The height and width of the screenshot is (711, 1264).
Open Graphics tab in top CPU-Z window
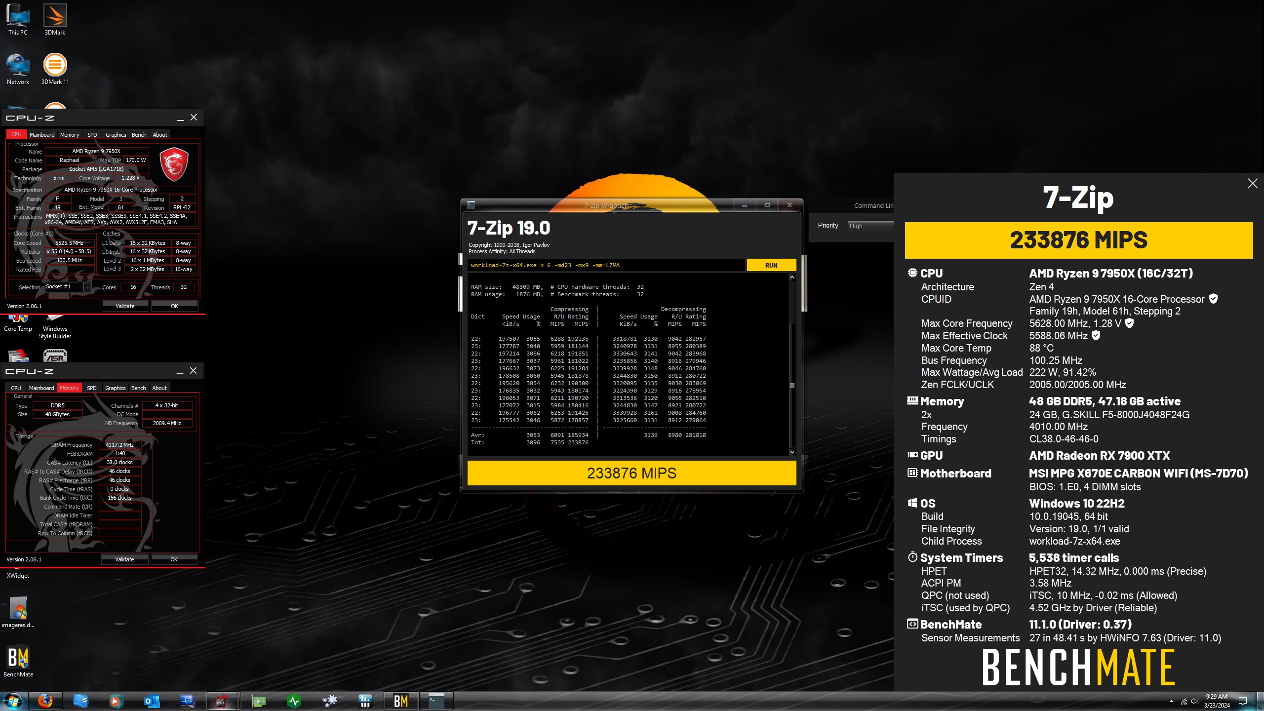tap(116, 135)
